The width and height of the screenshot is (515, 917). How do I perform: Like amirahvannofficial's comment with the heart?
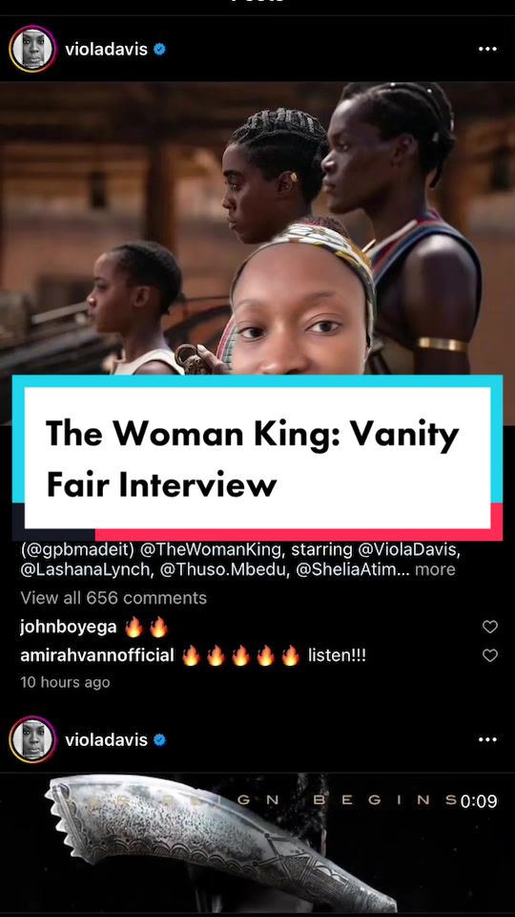coord(490,655)
